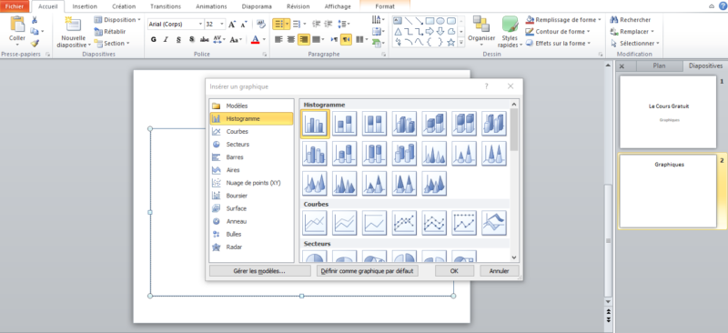Minimize the ribbon with the small caret icon
The image size is (728, 333).
tap(712, 6)
